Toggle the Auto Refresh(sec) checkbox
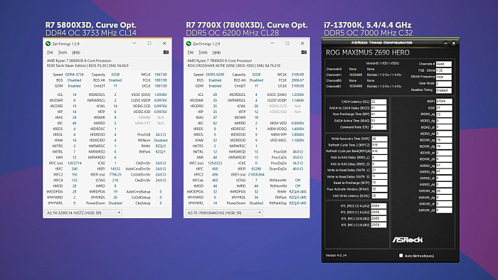Viewport: 498px width, 280px height. pos(401,255)
